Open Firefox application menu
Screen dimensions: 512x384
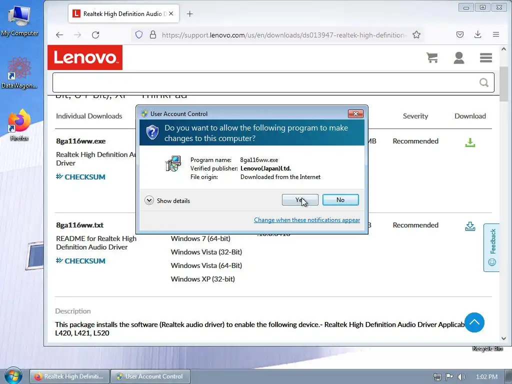495,34
